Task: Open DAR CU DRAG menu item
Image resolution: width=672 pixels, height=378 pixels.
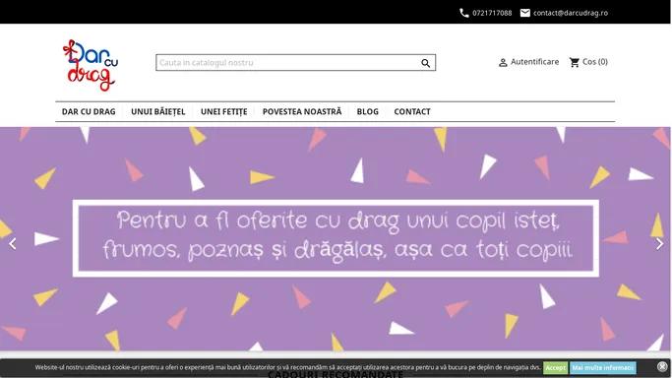Action: tap(89, 112)
